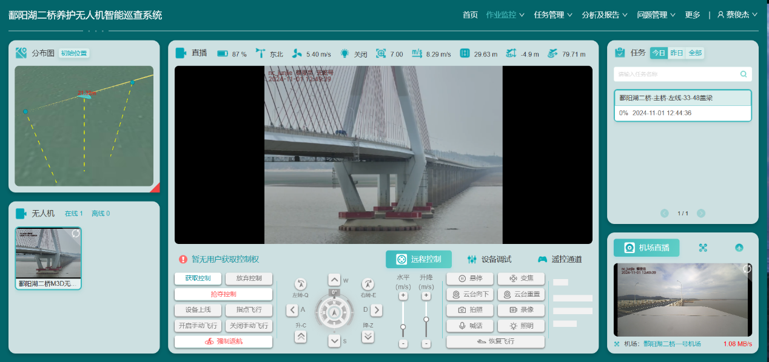Select the 全部 (all) task filter
Screen dimensions: 769x362
(696, 53)
